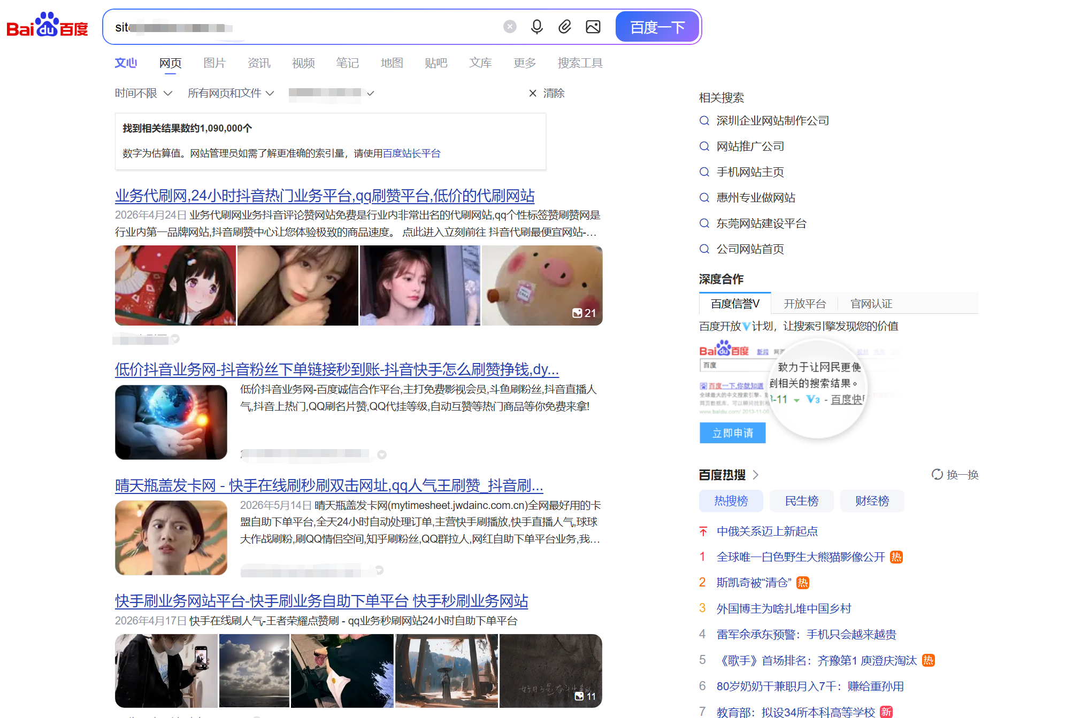Open result 晴天瓶盖发卡网
The width and height of the screenshot is (1074, 718).
coord(329,485)
